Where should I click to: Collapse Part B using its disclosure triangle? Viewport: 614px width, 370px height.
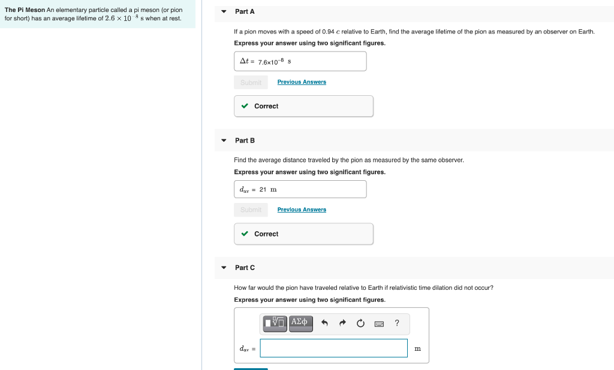point(223,140)
